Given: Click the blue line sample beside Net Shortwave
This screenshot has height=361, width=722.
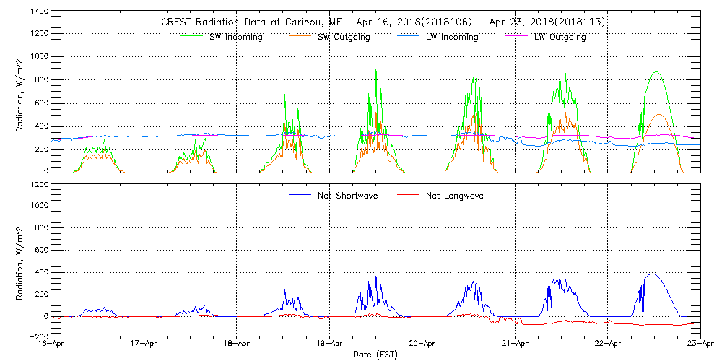Looking at the screenshot, I should [x=302, y=196].
